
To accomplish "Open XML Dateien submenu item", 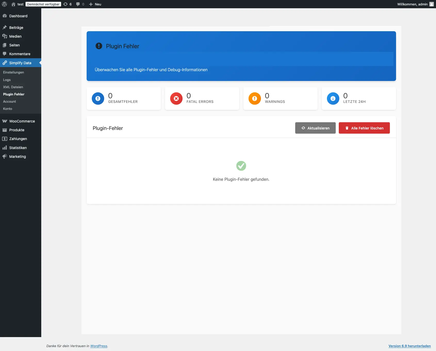I will (13, 87).
